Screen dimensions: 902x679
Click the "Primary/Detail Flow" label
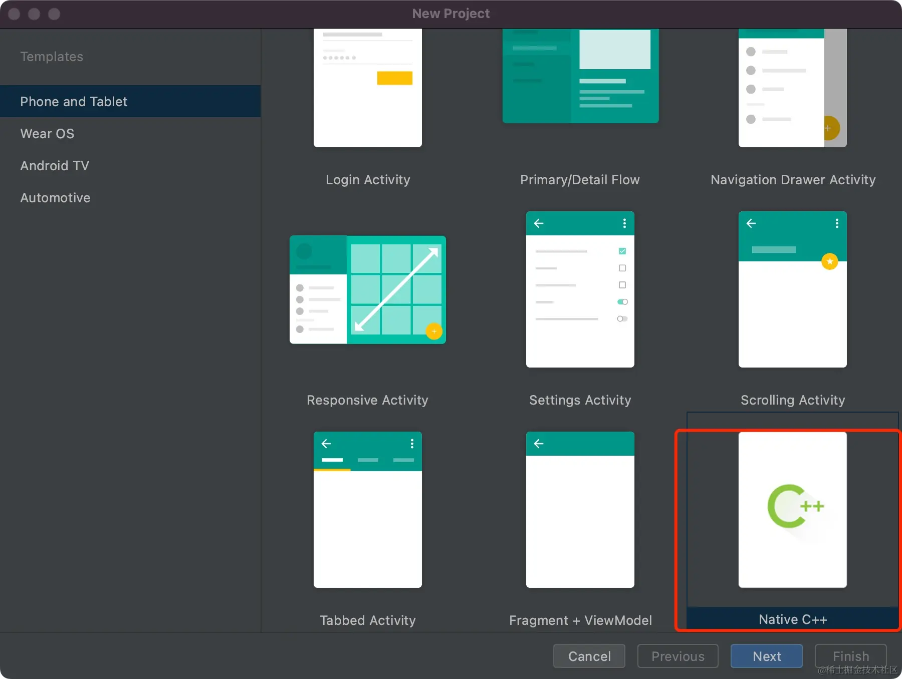coord(580,180)
